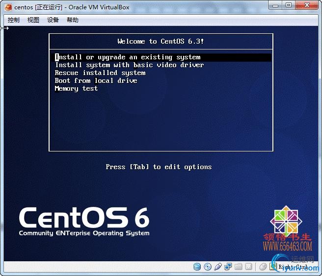
Task: Click the optical CD/DVD drive icon
Action: tap(208, 267)
